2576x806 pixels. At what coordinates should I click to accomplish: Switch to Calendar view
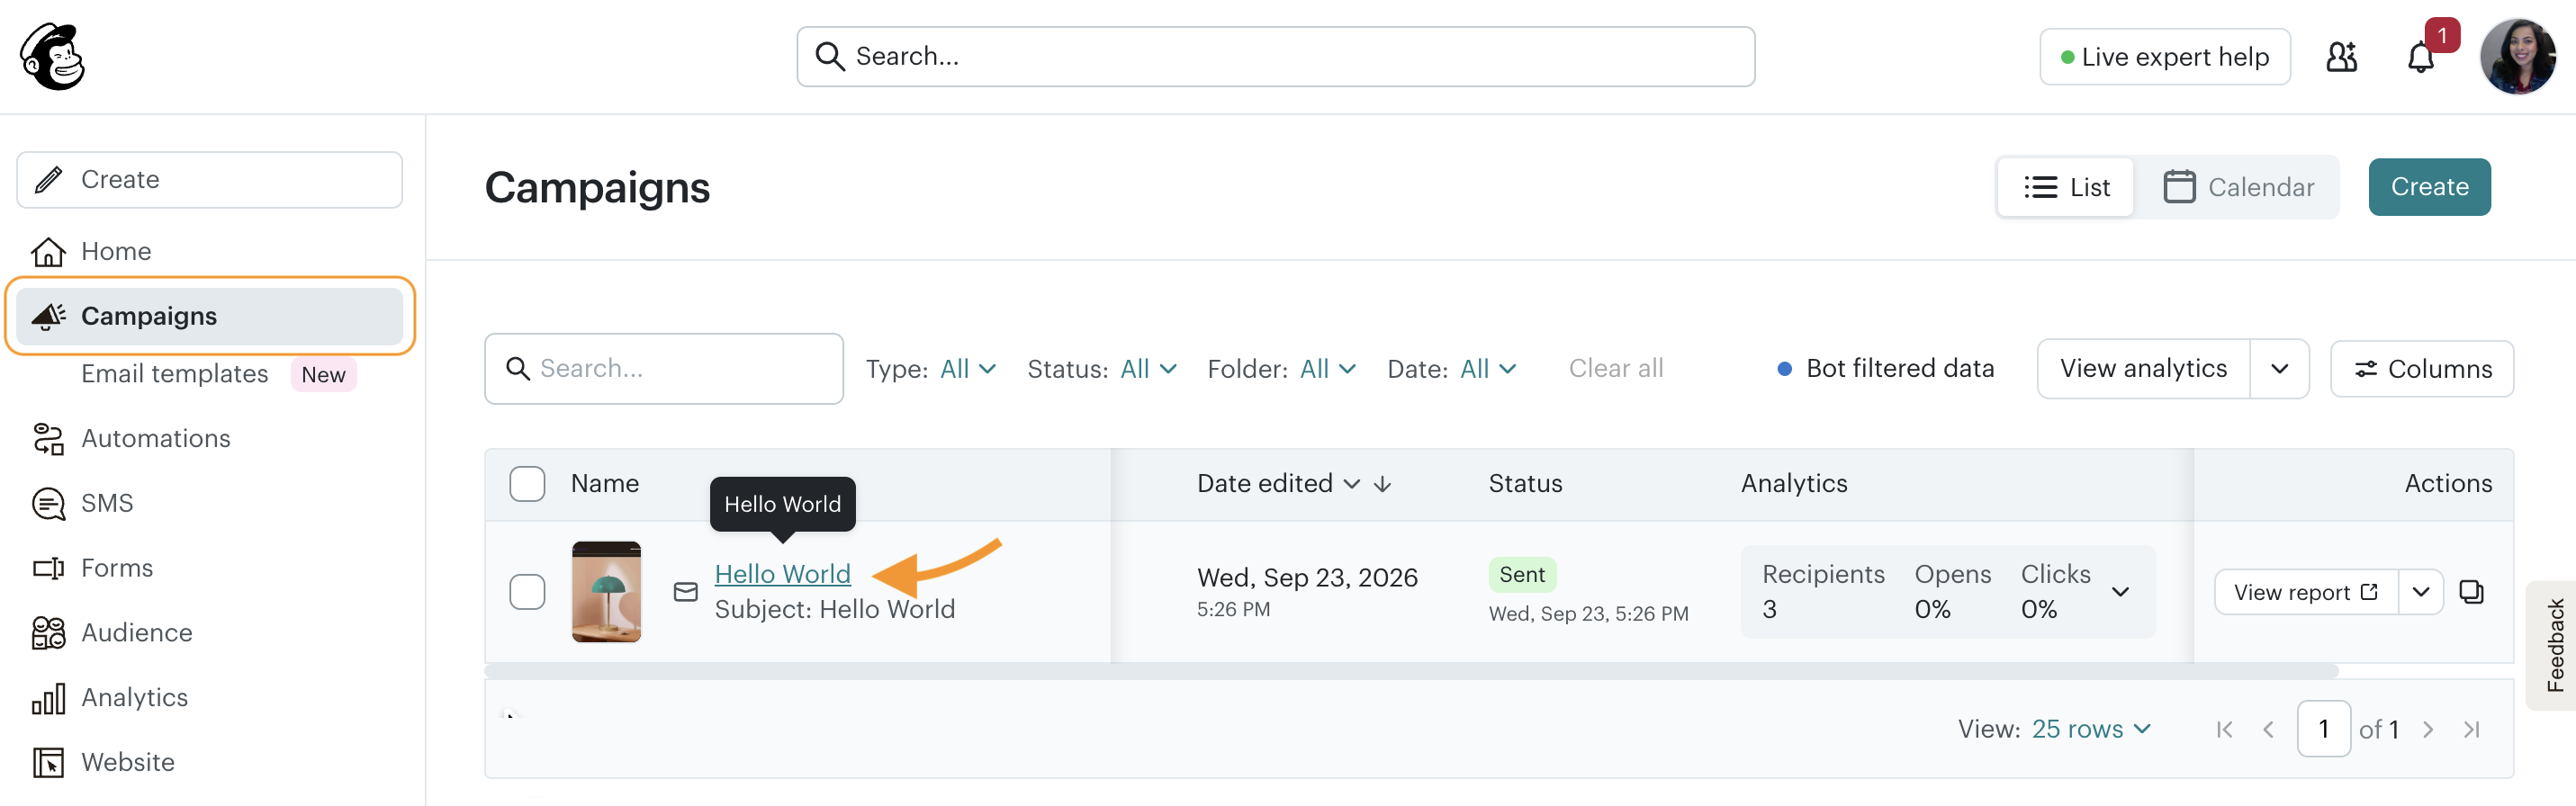click(2238, 187)
